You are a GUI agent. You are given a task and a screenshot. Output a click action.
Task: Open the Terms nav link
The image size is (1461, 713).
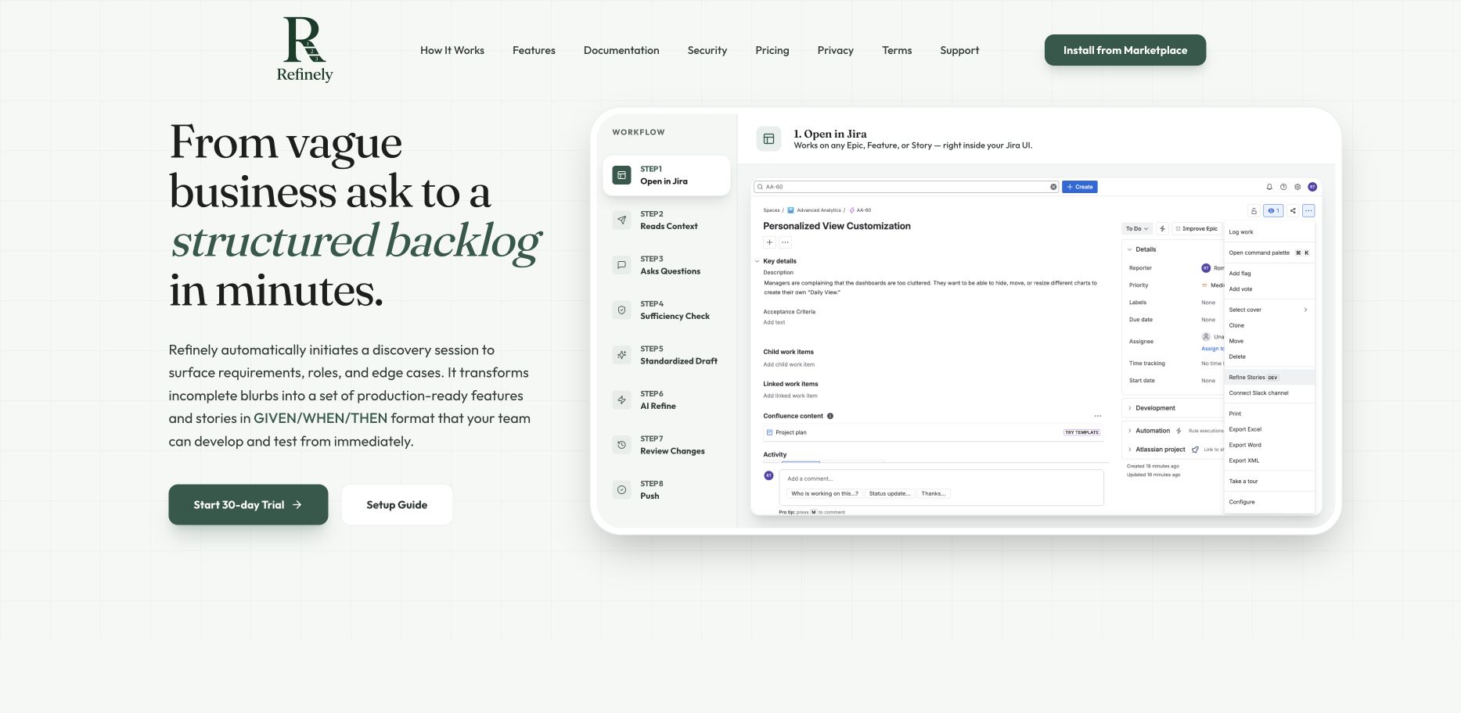897,50
